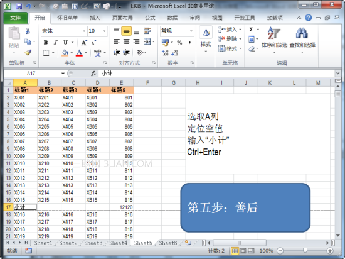Viewport: 345px width, 259px height.
Task: Toggle align text right
Action: pos(136,41)
